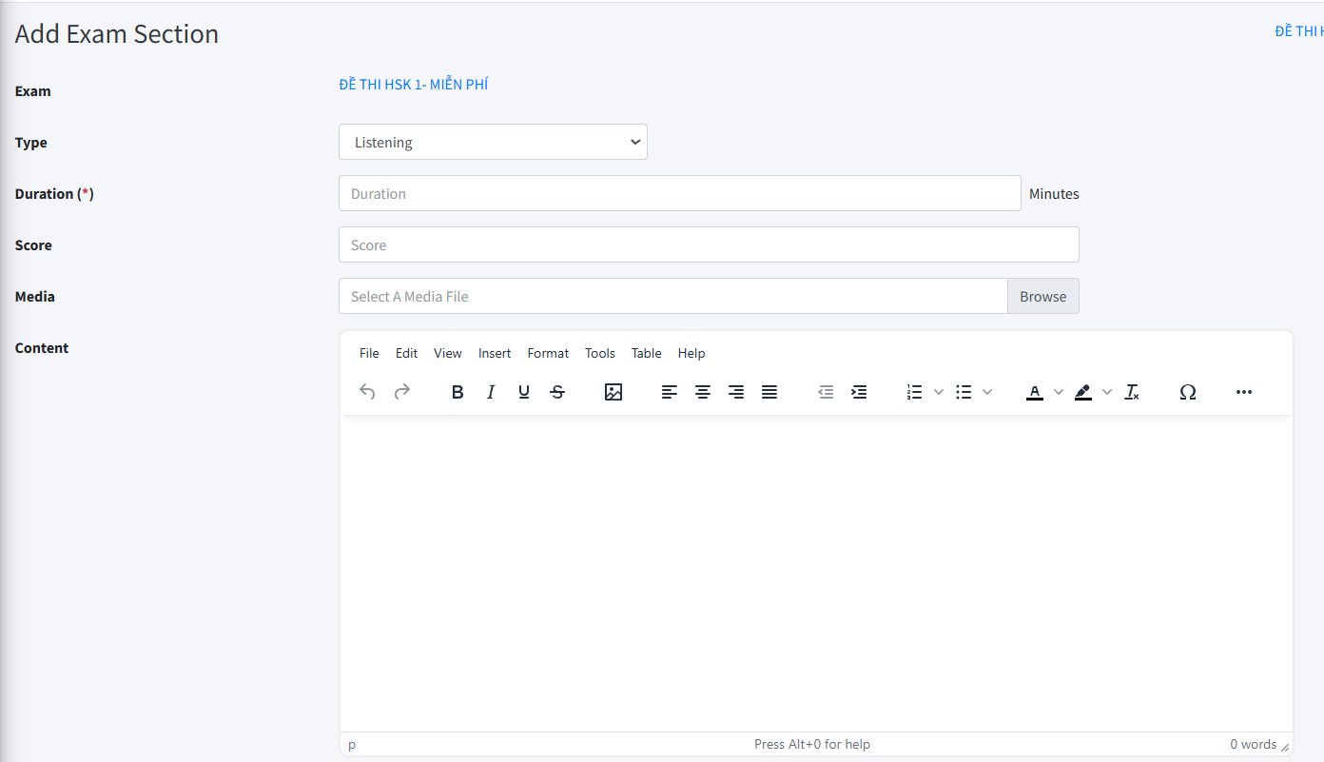This screenshot has height=762, width=1324.
Task: Apply underline formatting in editor
Action: pyautogui.click(x=524, y=392)
